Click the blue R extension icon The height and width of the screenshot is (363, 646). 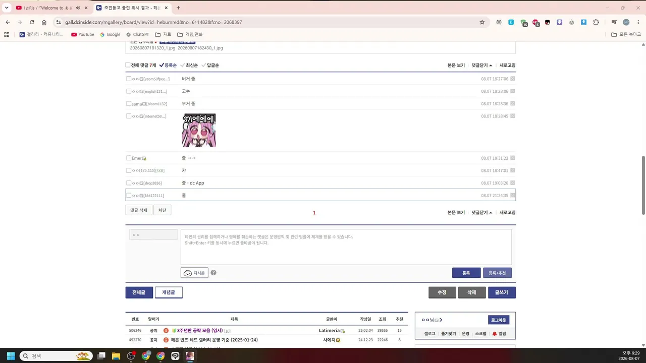tap(511, 22)
